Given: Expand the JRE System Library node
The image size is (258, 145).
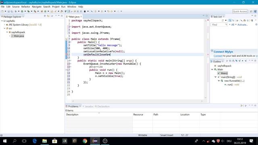Looking at the screenshot, I should coord(4,25).
